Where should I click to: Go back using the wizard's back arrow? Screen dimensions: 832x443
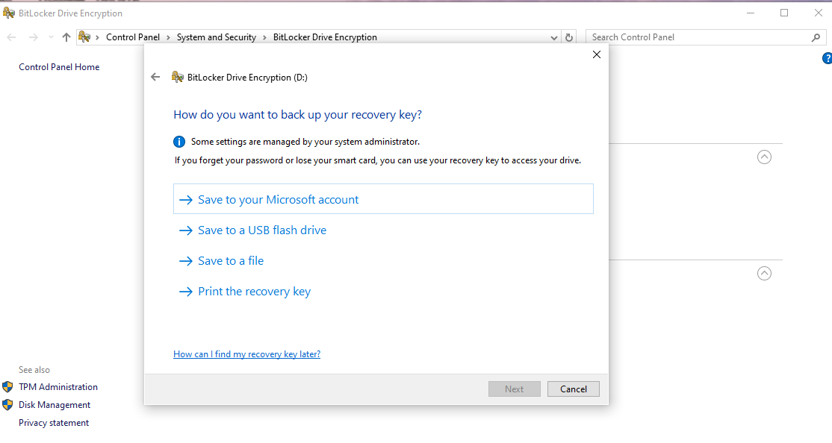pyautogui.click(x=155, y=78)
